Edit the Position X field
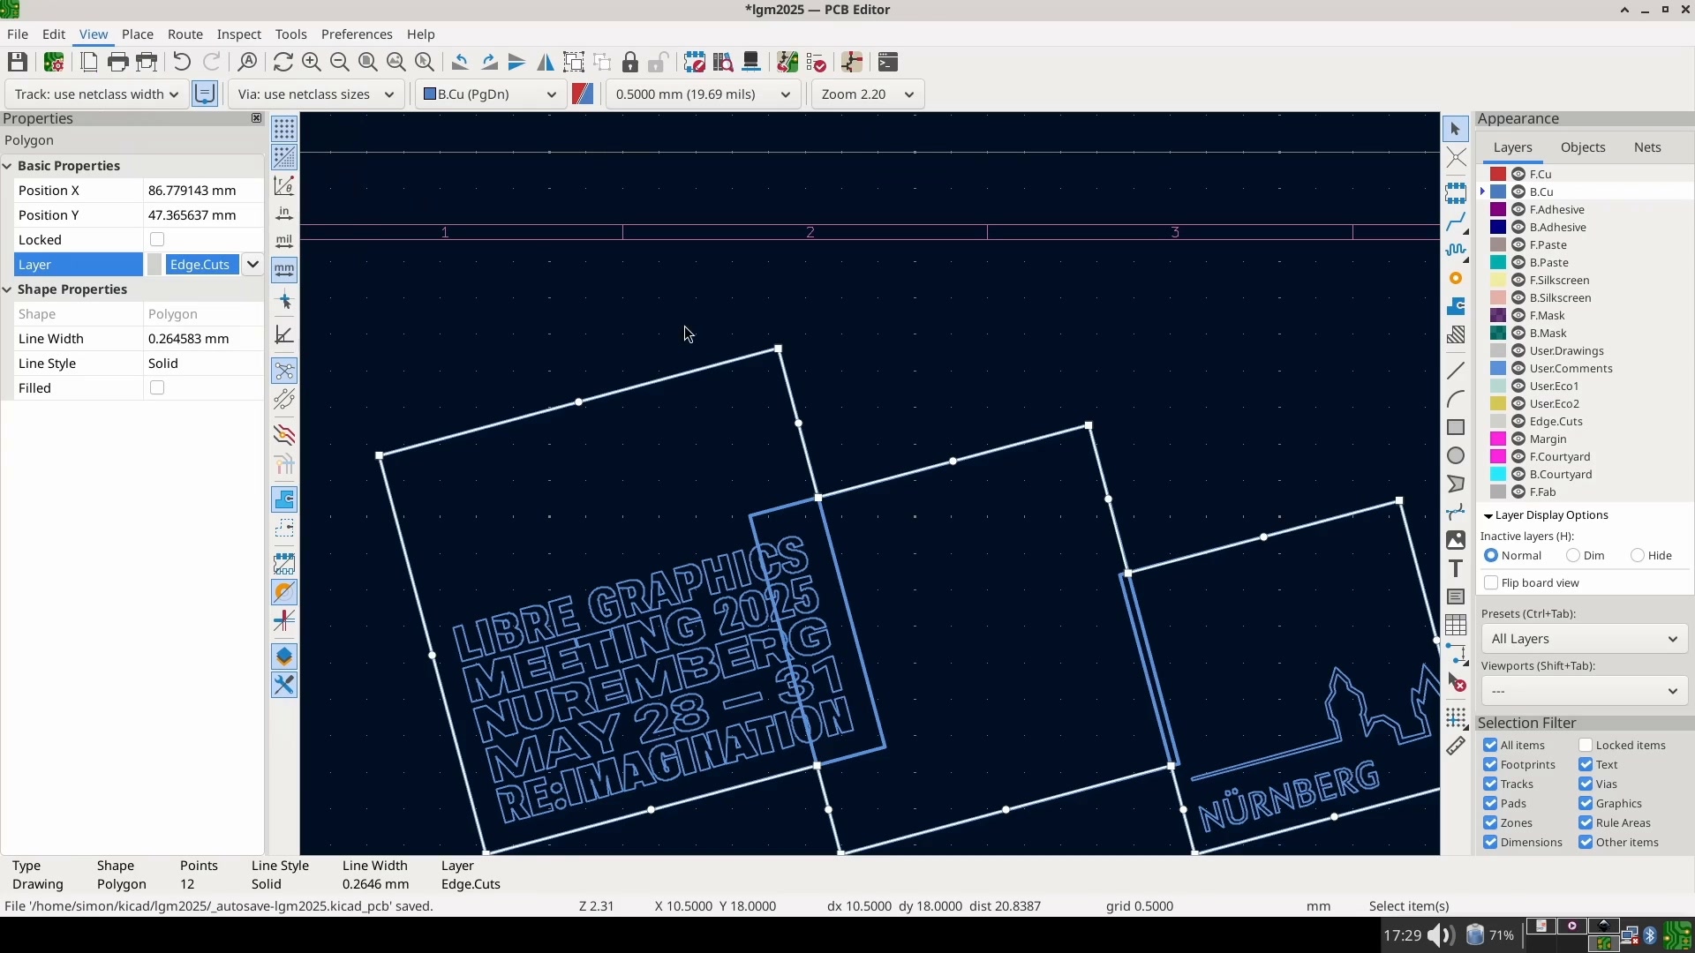 click(x=203, y=191)
